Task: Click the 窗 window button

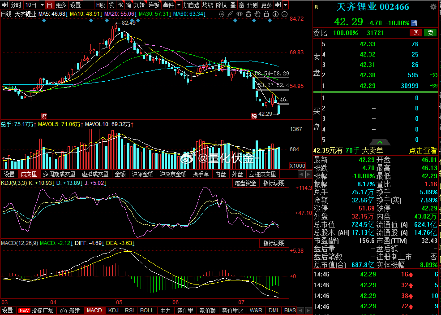Action: (x=241, y=5)
